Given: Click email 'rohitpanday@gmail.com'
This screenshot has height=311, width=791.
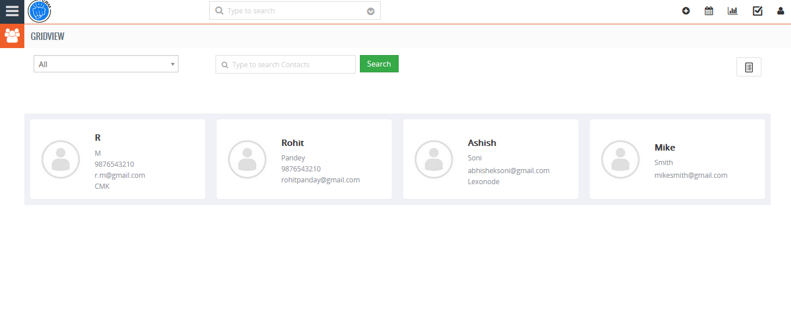Looking at the screenshot, I should click(x=320, y=180).
